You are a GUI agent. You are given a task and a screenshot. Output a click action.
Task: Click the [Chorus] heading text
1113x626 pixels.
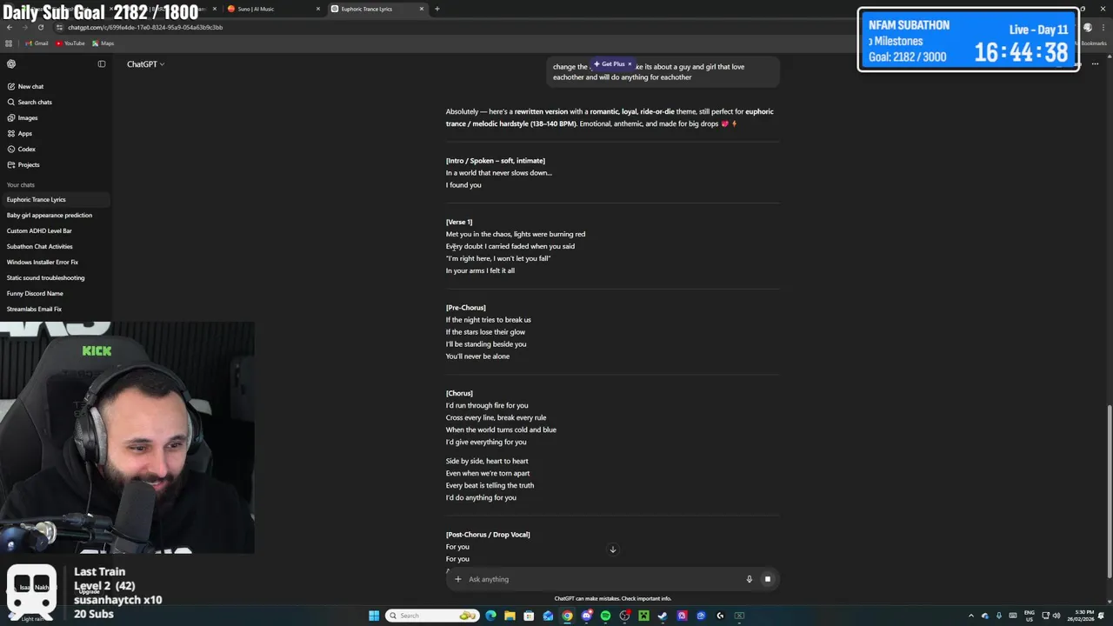click(x=459, y=393)
